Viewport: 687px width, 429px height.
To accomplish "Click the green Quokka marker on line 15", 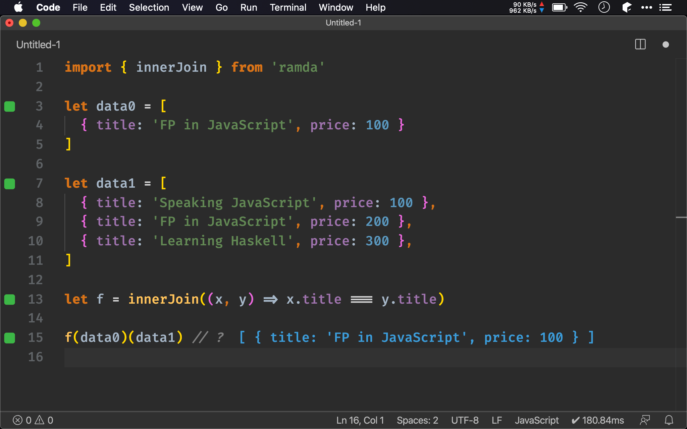I will (9, 338).
